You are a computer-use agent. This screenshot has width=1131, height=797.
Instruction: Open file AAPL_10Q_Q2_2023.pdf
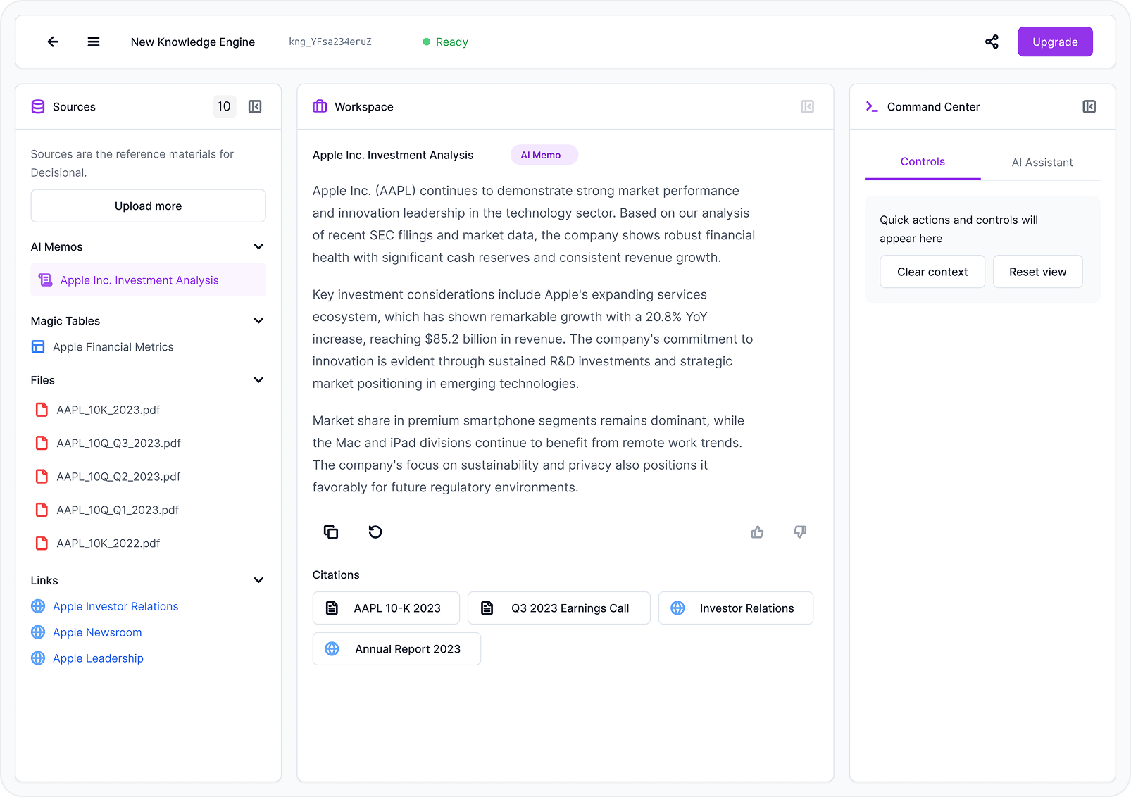pyautogui.click(x=118, y=477)
